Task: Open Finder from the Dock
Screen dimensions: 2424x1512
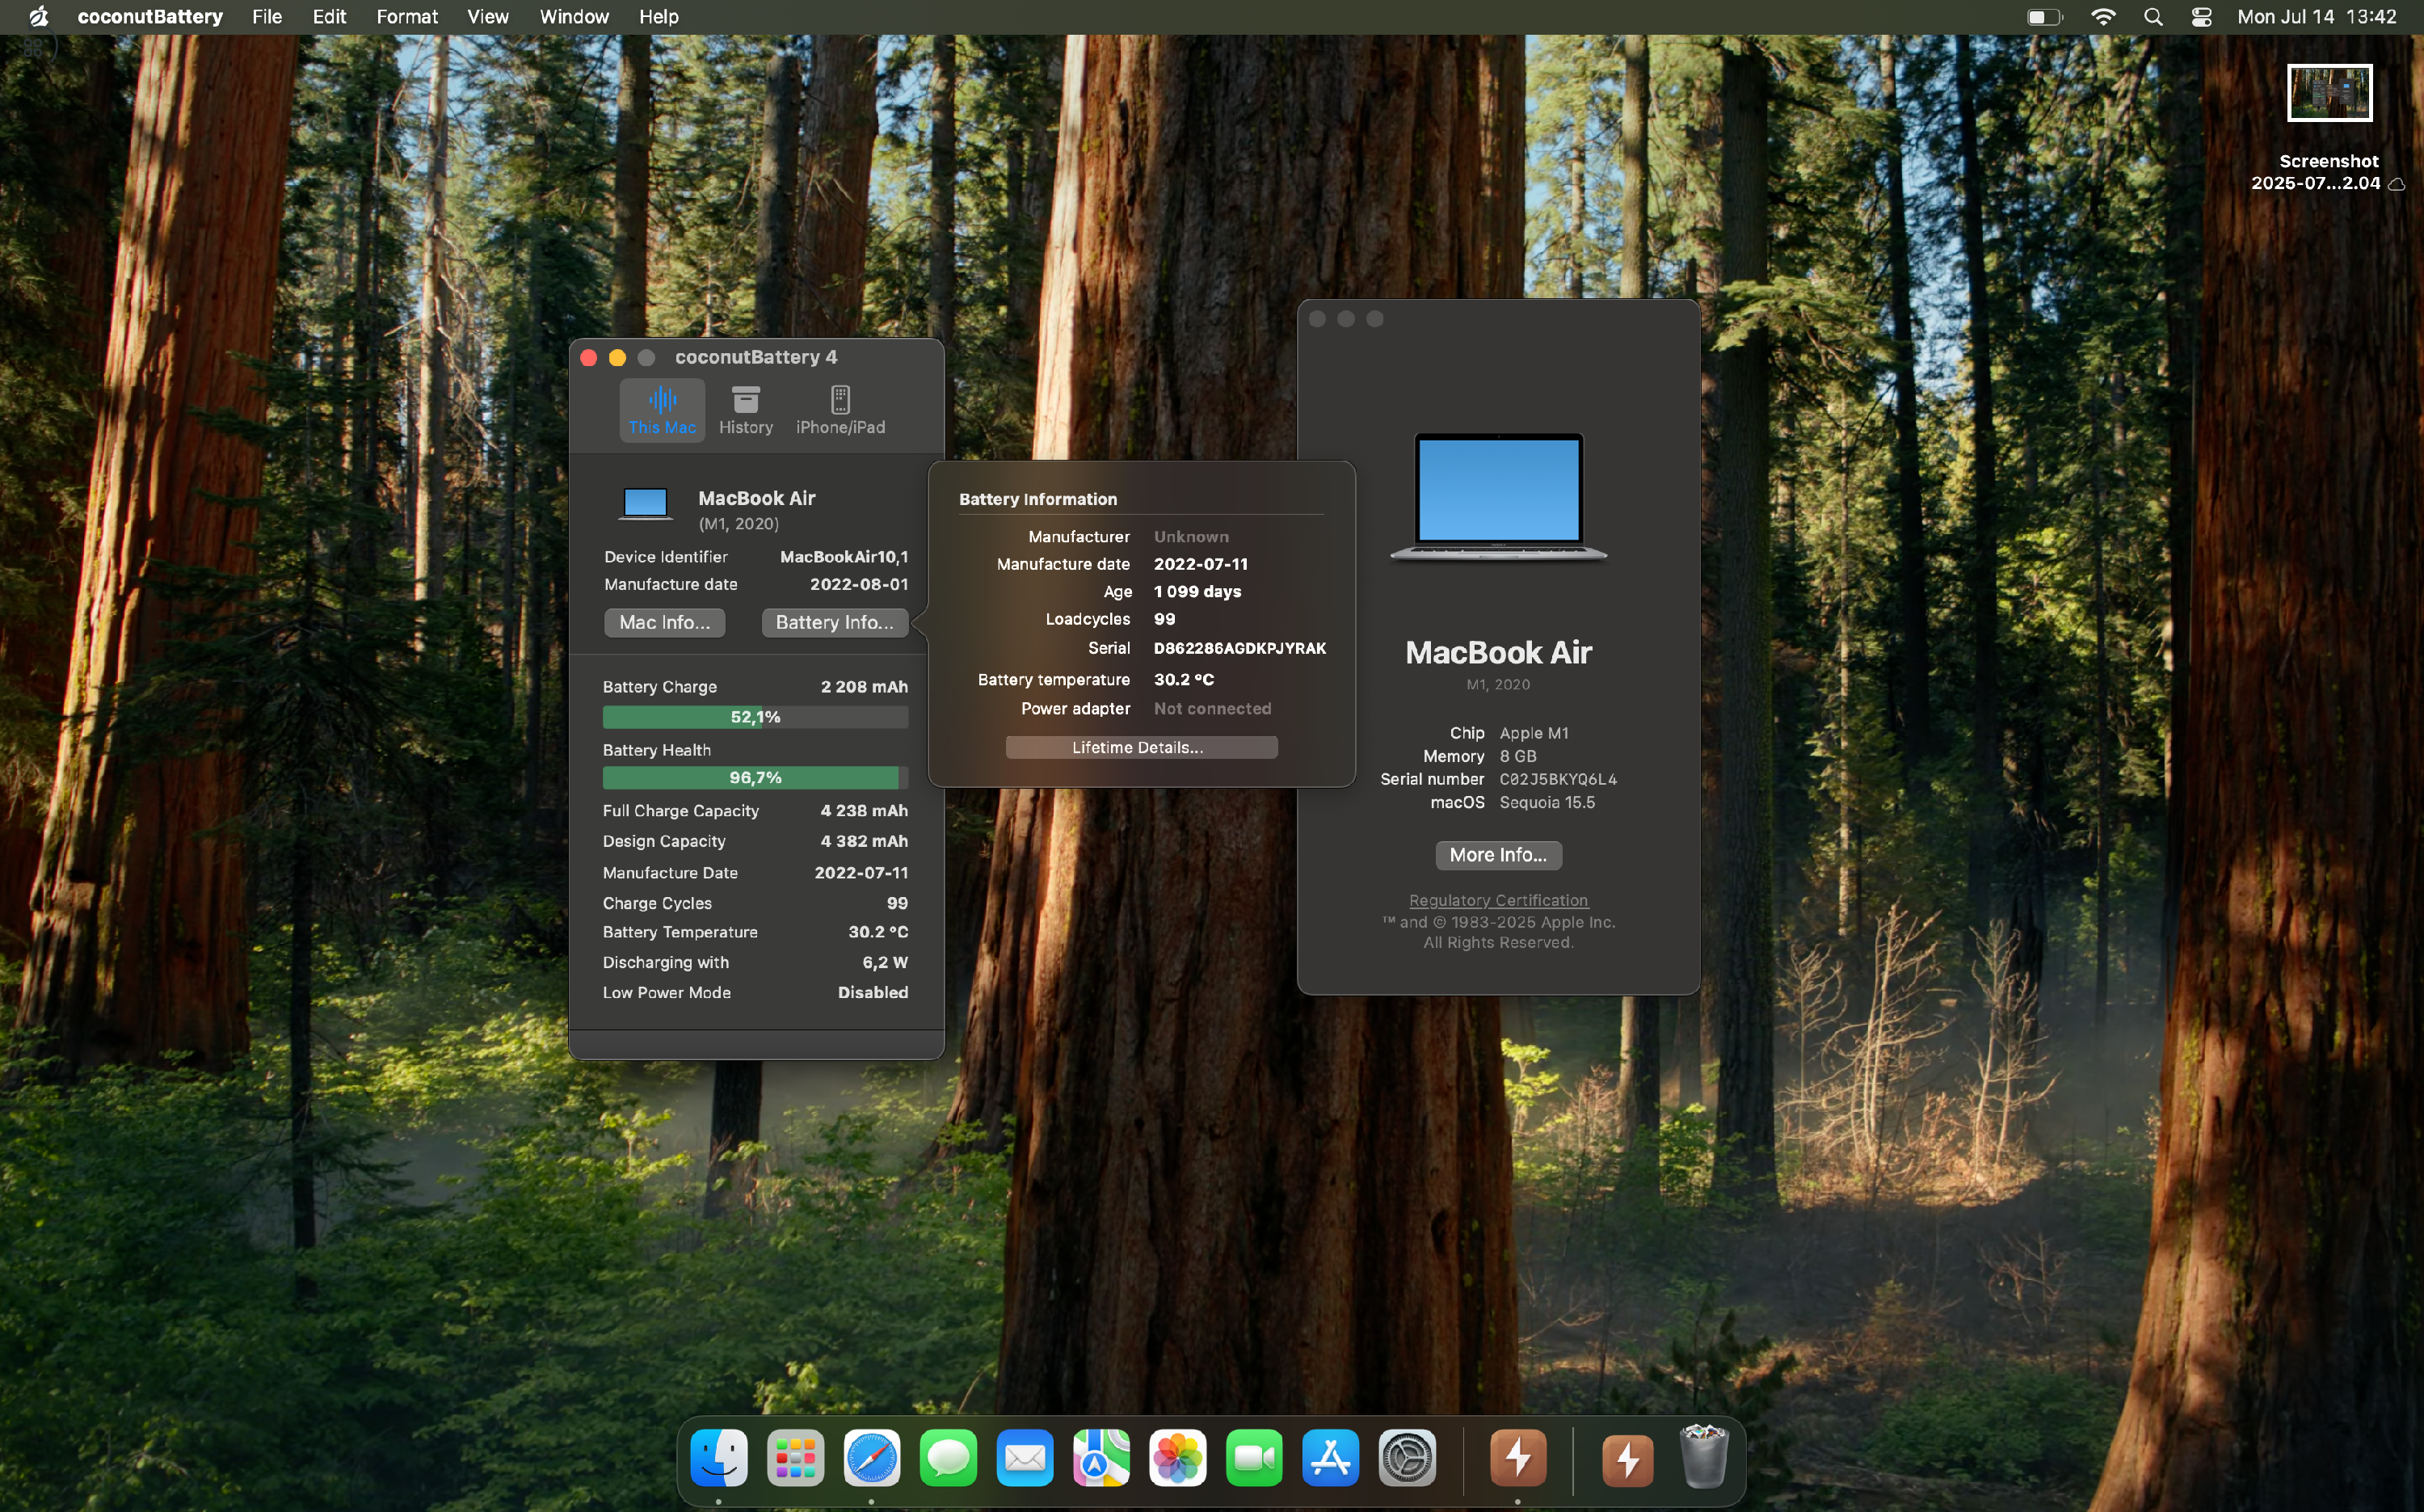Action: [718, 1457]
